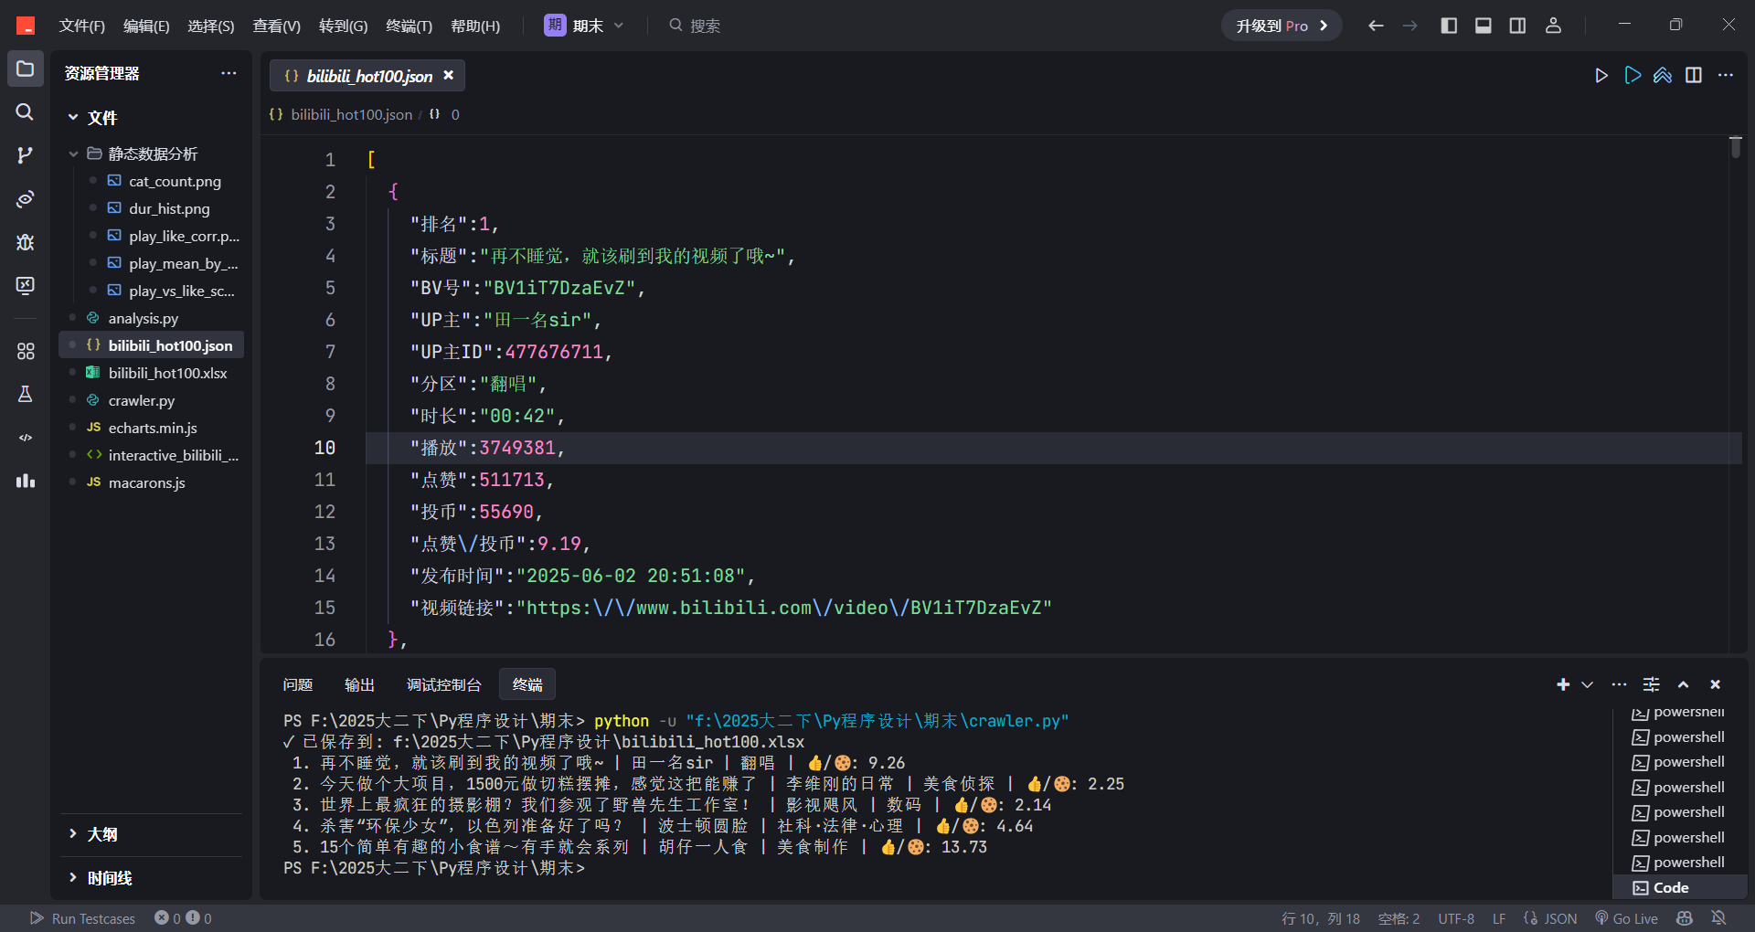Open bilibili_hot100.xlsx file
The height and width of the screenshot is (932, 1755).
[168, 373]
